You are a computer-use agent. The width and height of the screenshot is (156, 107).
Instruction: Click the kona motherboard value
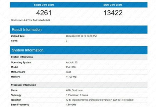click(69, 72)
